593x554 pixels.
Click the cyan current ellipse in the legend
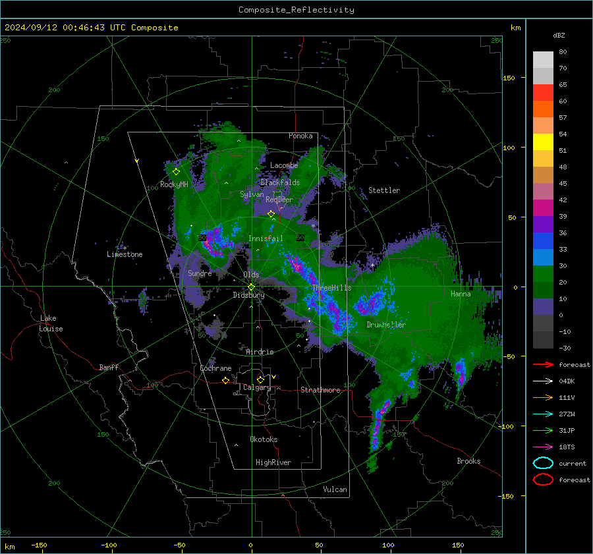click(543, 463)
